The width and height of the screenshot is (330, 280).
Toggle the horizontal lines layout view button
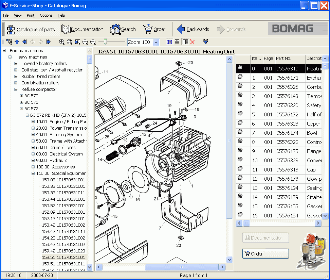[x=177, y=42]
